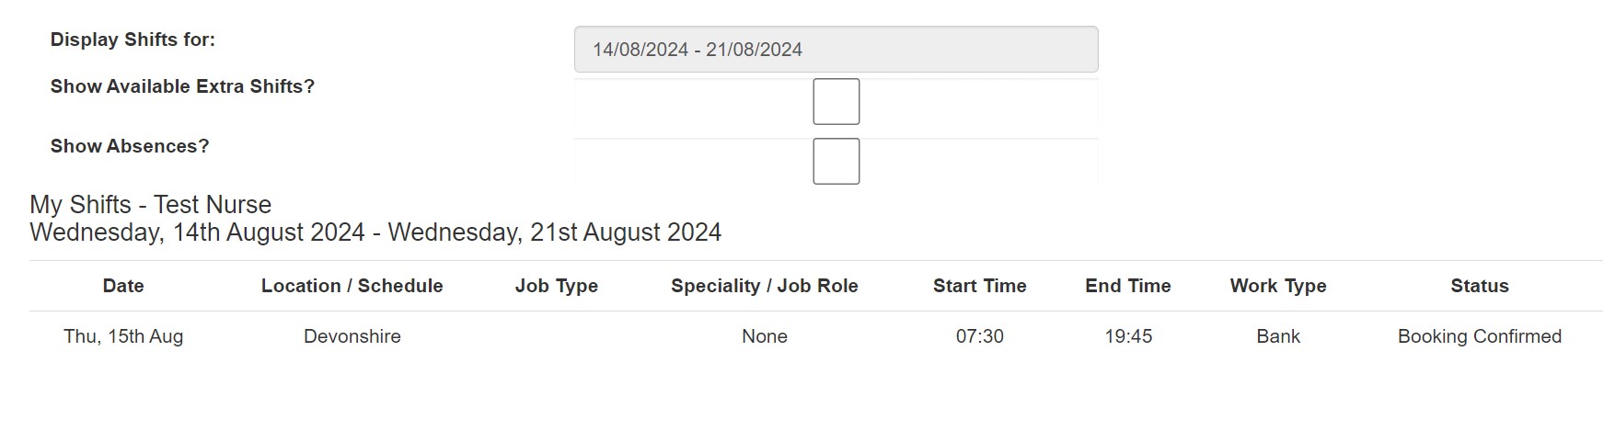Image resolution: width=1615 pixels, height=442 pixels.
Task: Select the End Time column header
Action: click(x=1128, y=286)
